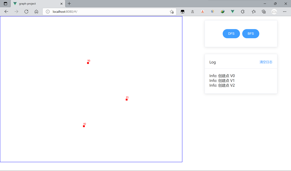The height and width of the screenshot is (171, 291).
Task: Close the graph-project tab
Action: (62, 4)
